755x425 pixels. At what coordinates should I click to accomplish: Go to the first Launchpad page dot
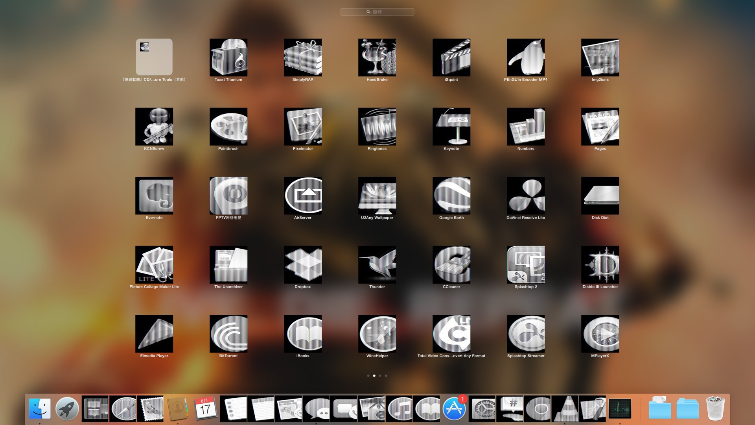pyautogui.click(x=368, y=375)
